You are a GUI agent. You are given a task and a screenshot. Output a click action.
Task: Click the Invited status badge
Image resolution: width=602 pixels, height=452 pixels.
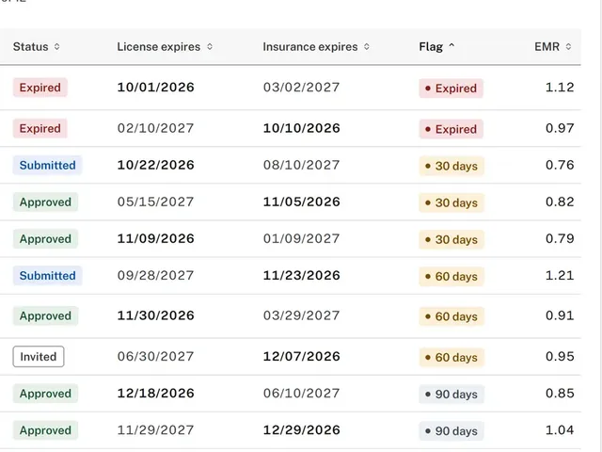click(x=39, y=357)
